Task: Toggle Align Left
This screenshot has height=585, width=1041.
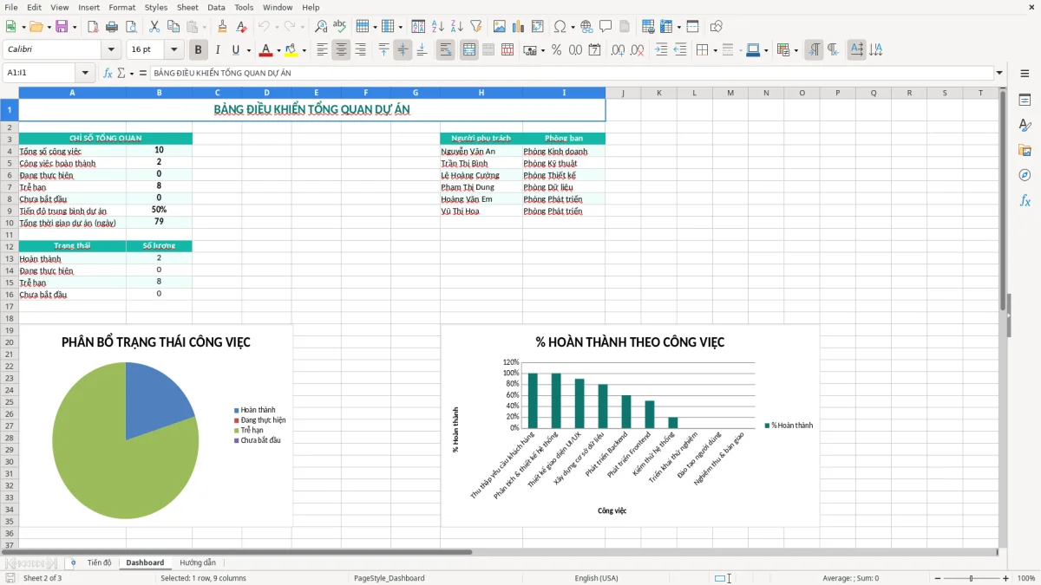Action: [x=322, y=50]
